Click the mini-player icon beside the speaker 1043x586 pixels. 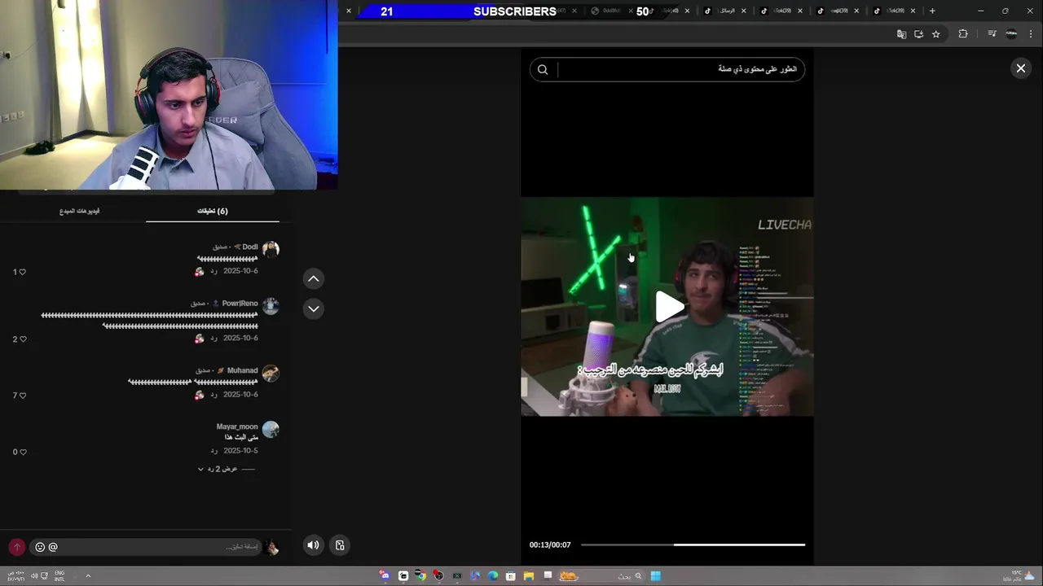coord(340,545)
